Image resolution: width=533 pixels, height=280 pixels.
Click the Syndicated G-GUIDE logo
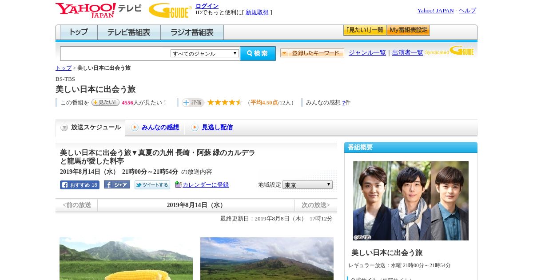click(x=450, y=51)
